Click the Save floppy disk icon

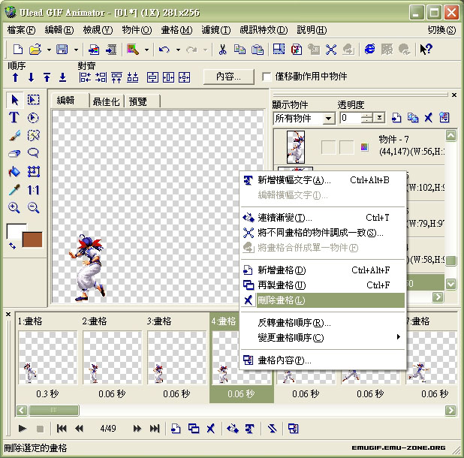coord(62,49)
